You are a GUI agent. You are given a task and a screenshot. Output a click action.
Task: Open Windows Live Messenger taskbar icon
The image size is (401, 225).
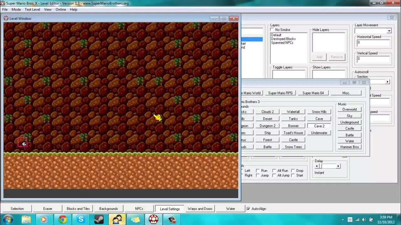tap(117, 219)
